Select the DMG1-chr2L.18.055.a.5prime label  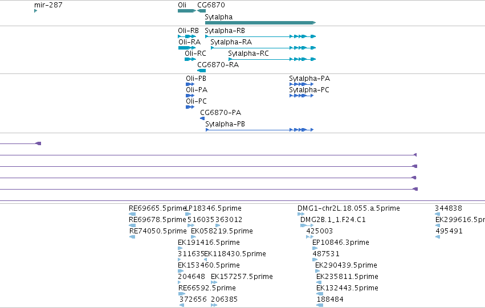349,208
